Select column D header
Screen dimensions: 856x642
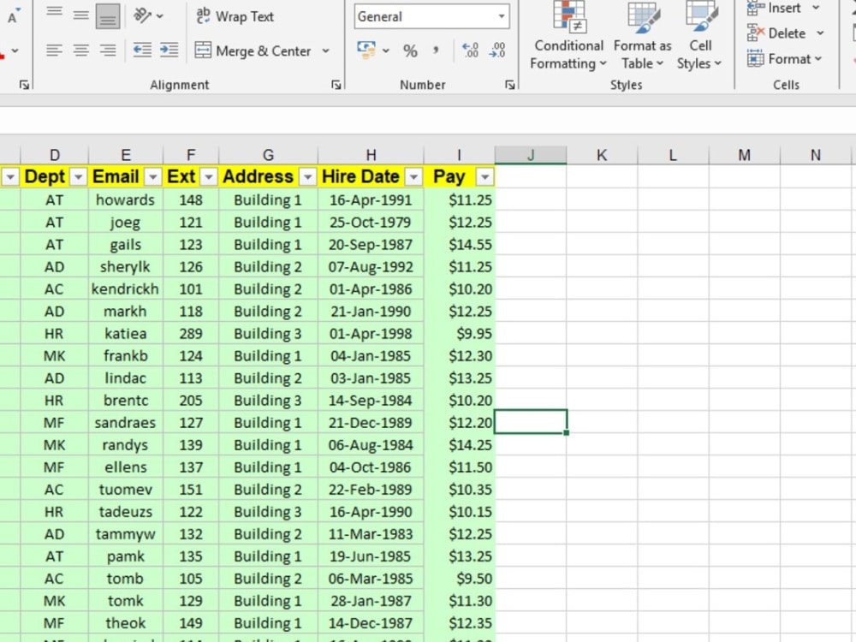[55, 155]
